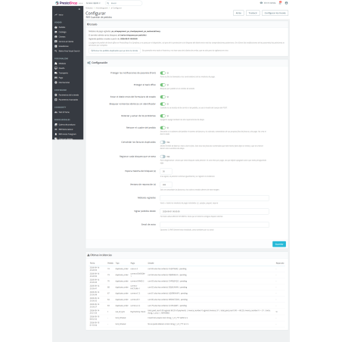Open Clientes person icon in the sidebar
342x342 pixels.
pyautogui.click(x=56, y=37)
